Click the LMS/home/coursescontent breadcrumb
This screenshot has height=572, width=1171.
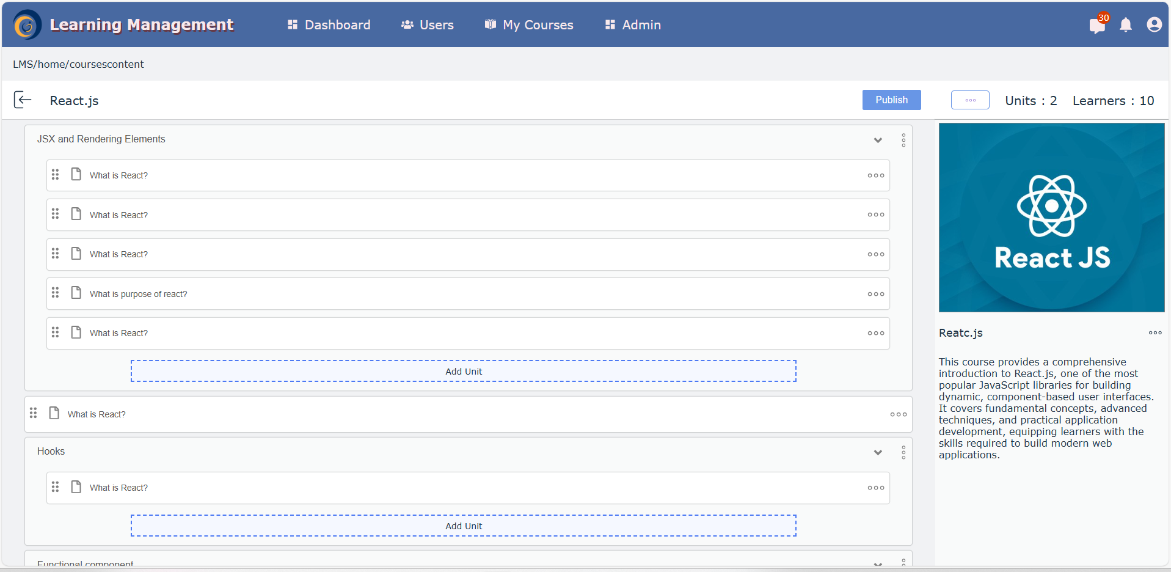coord(78,64)
